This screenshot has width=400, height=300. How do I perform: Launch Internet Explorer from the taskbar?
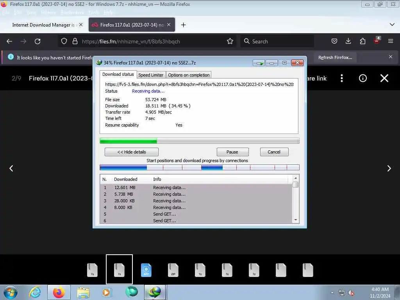35,292
